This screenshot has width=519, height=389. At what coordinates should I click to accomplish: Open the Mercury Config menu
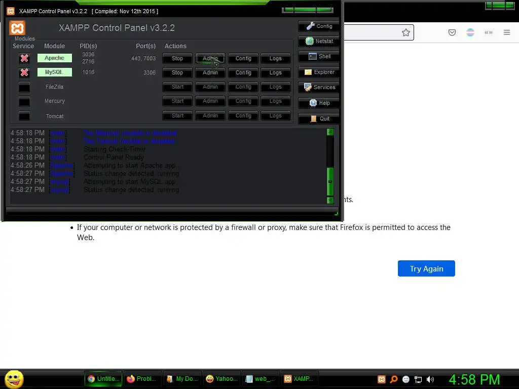click(x=243, y=101)
